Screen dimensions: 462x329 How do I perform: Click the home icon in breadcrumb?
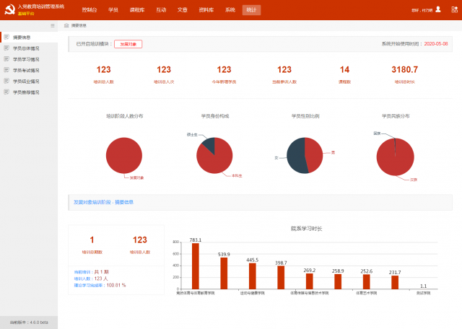[x=66, y=25]
